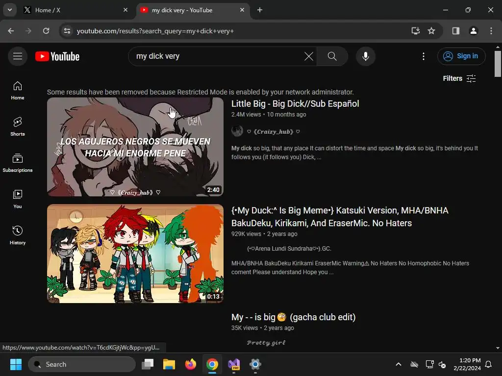Toggle the Chrome side panel

coord(455,31)
